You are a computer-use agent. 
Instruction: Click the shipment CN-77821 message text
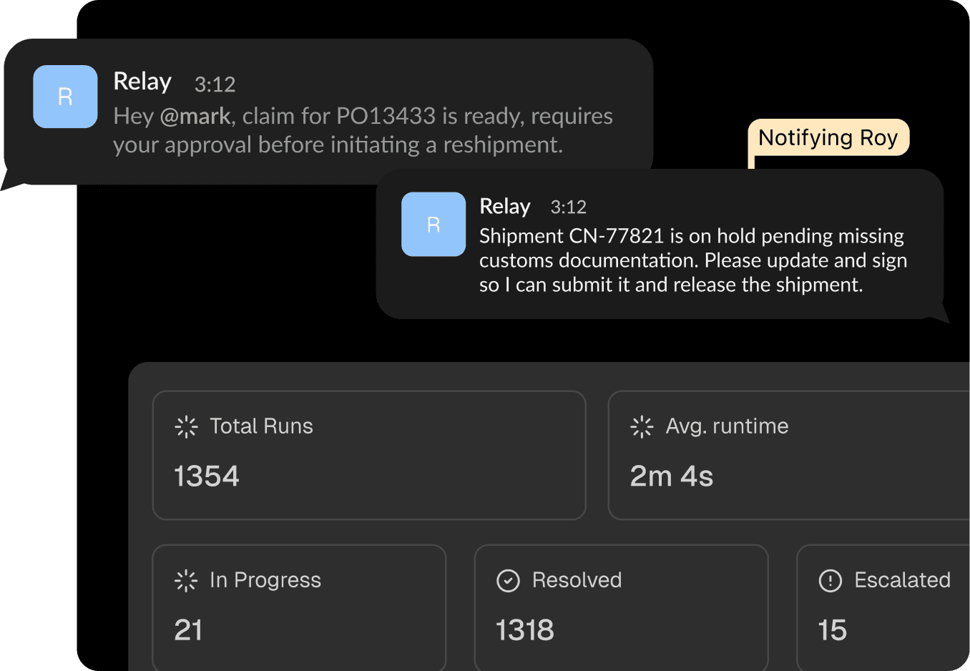pyautogui.click(x=692, y=260)
